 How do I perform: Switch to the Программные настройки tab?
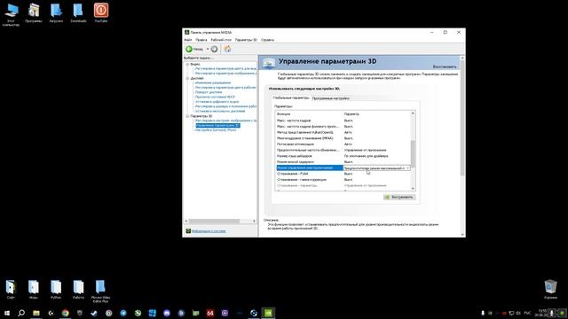pos(330,98)
